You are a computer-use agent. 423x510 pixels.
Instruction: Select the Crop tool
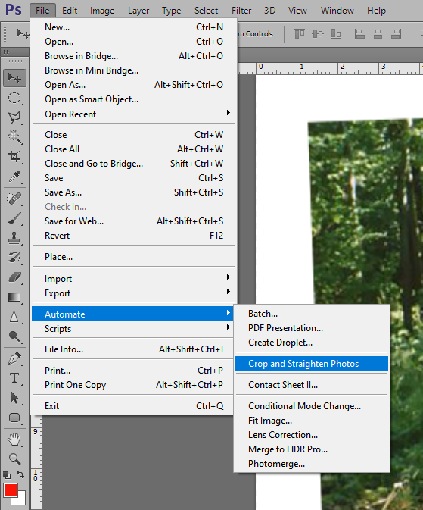click(x=14, y=156)
